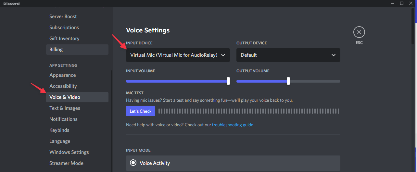
Task: Click the Output Volume slider handle
Action: point(288,81)
